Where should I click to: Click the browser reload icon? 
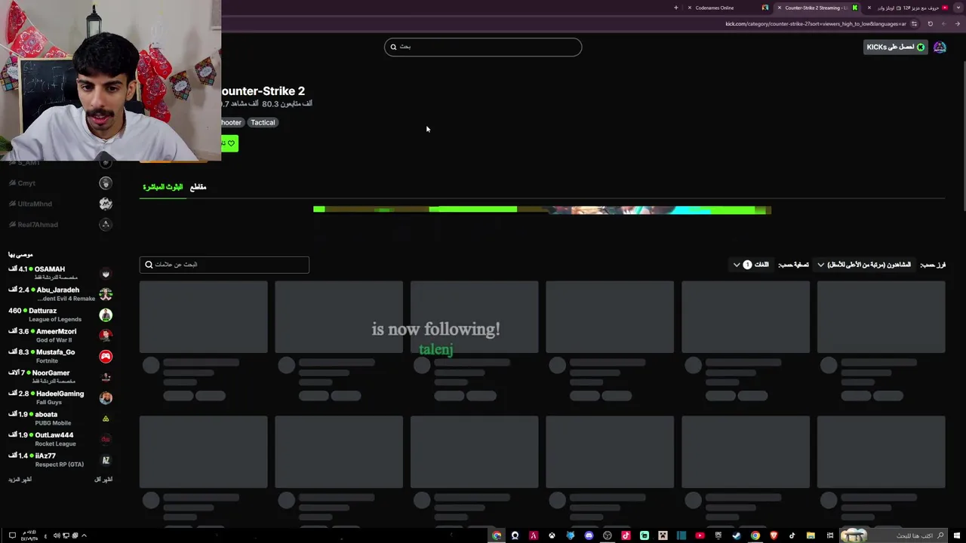[x=931, y=23]
